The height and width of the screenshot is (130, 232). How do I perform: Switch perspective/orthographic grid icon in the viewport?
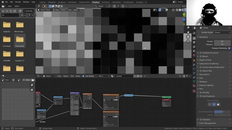point(188,41)
